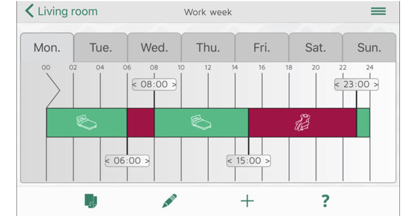The width and height of the screenshot is (416, 216).
Task: Increase the 08:00 marker with right arrow
Action: pos(173,85)
